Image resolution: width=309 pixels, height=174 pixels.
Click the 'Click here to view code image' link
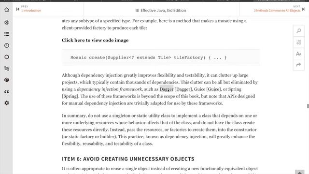coord(95,40)
